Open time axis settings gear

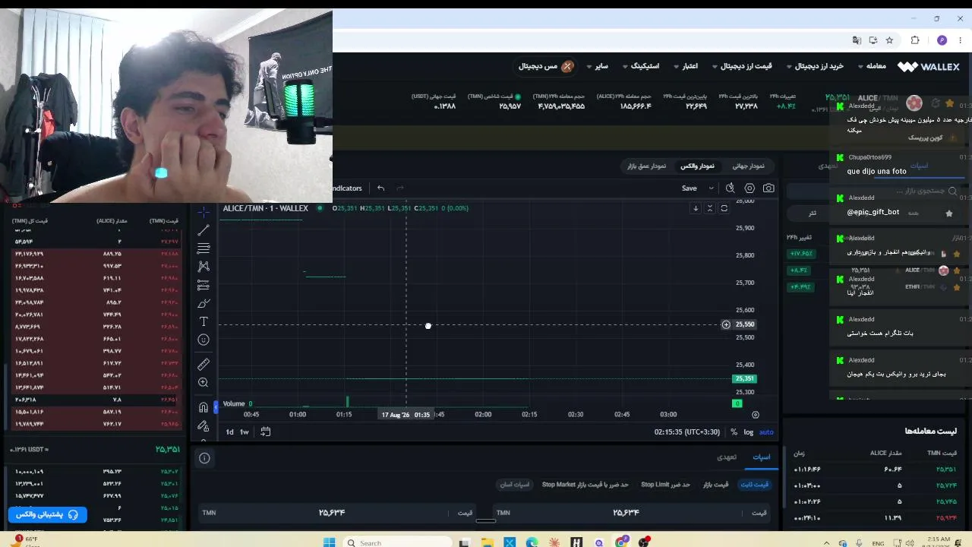pos(756,415)
